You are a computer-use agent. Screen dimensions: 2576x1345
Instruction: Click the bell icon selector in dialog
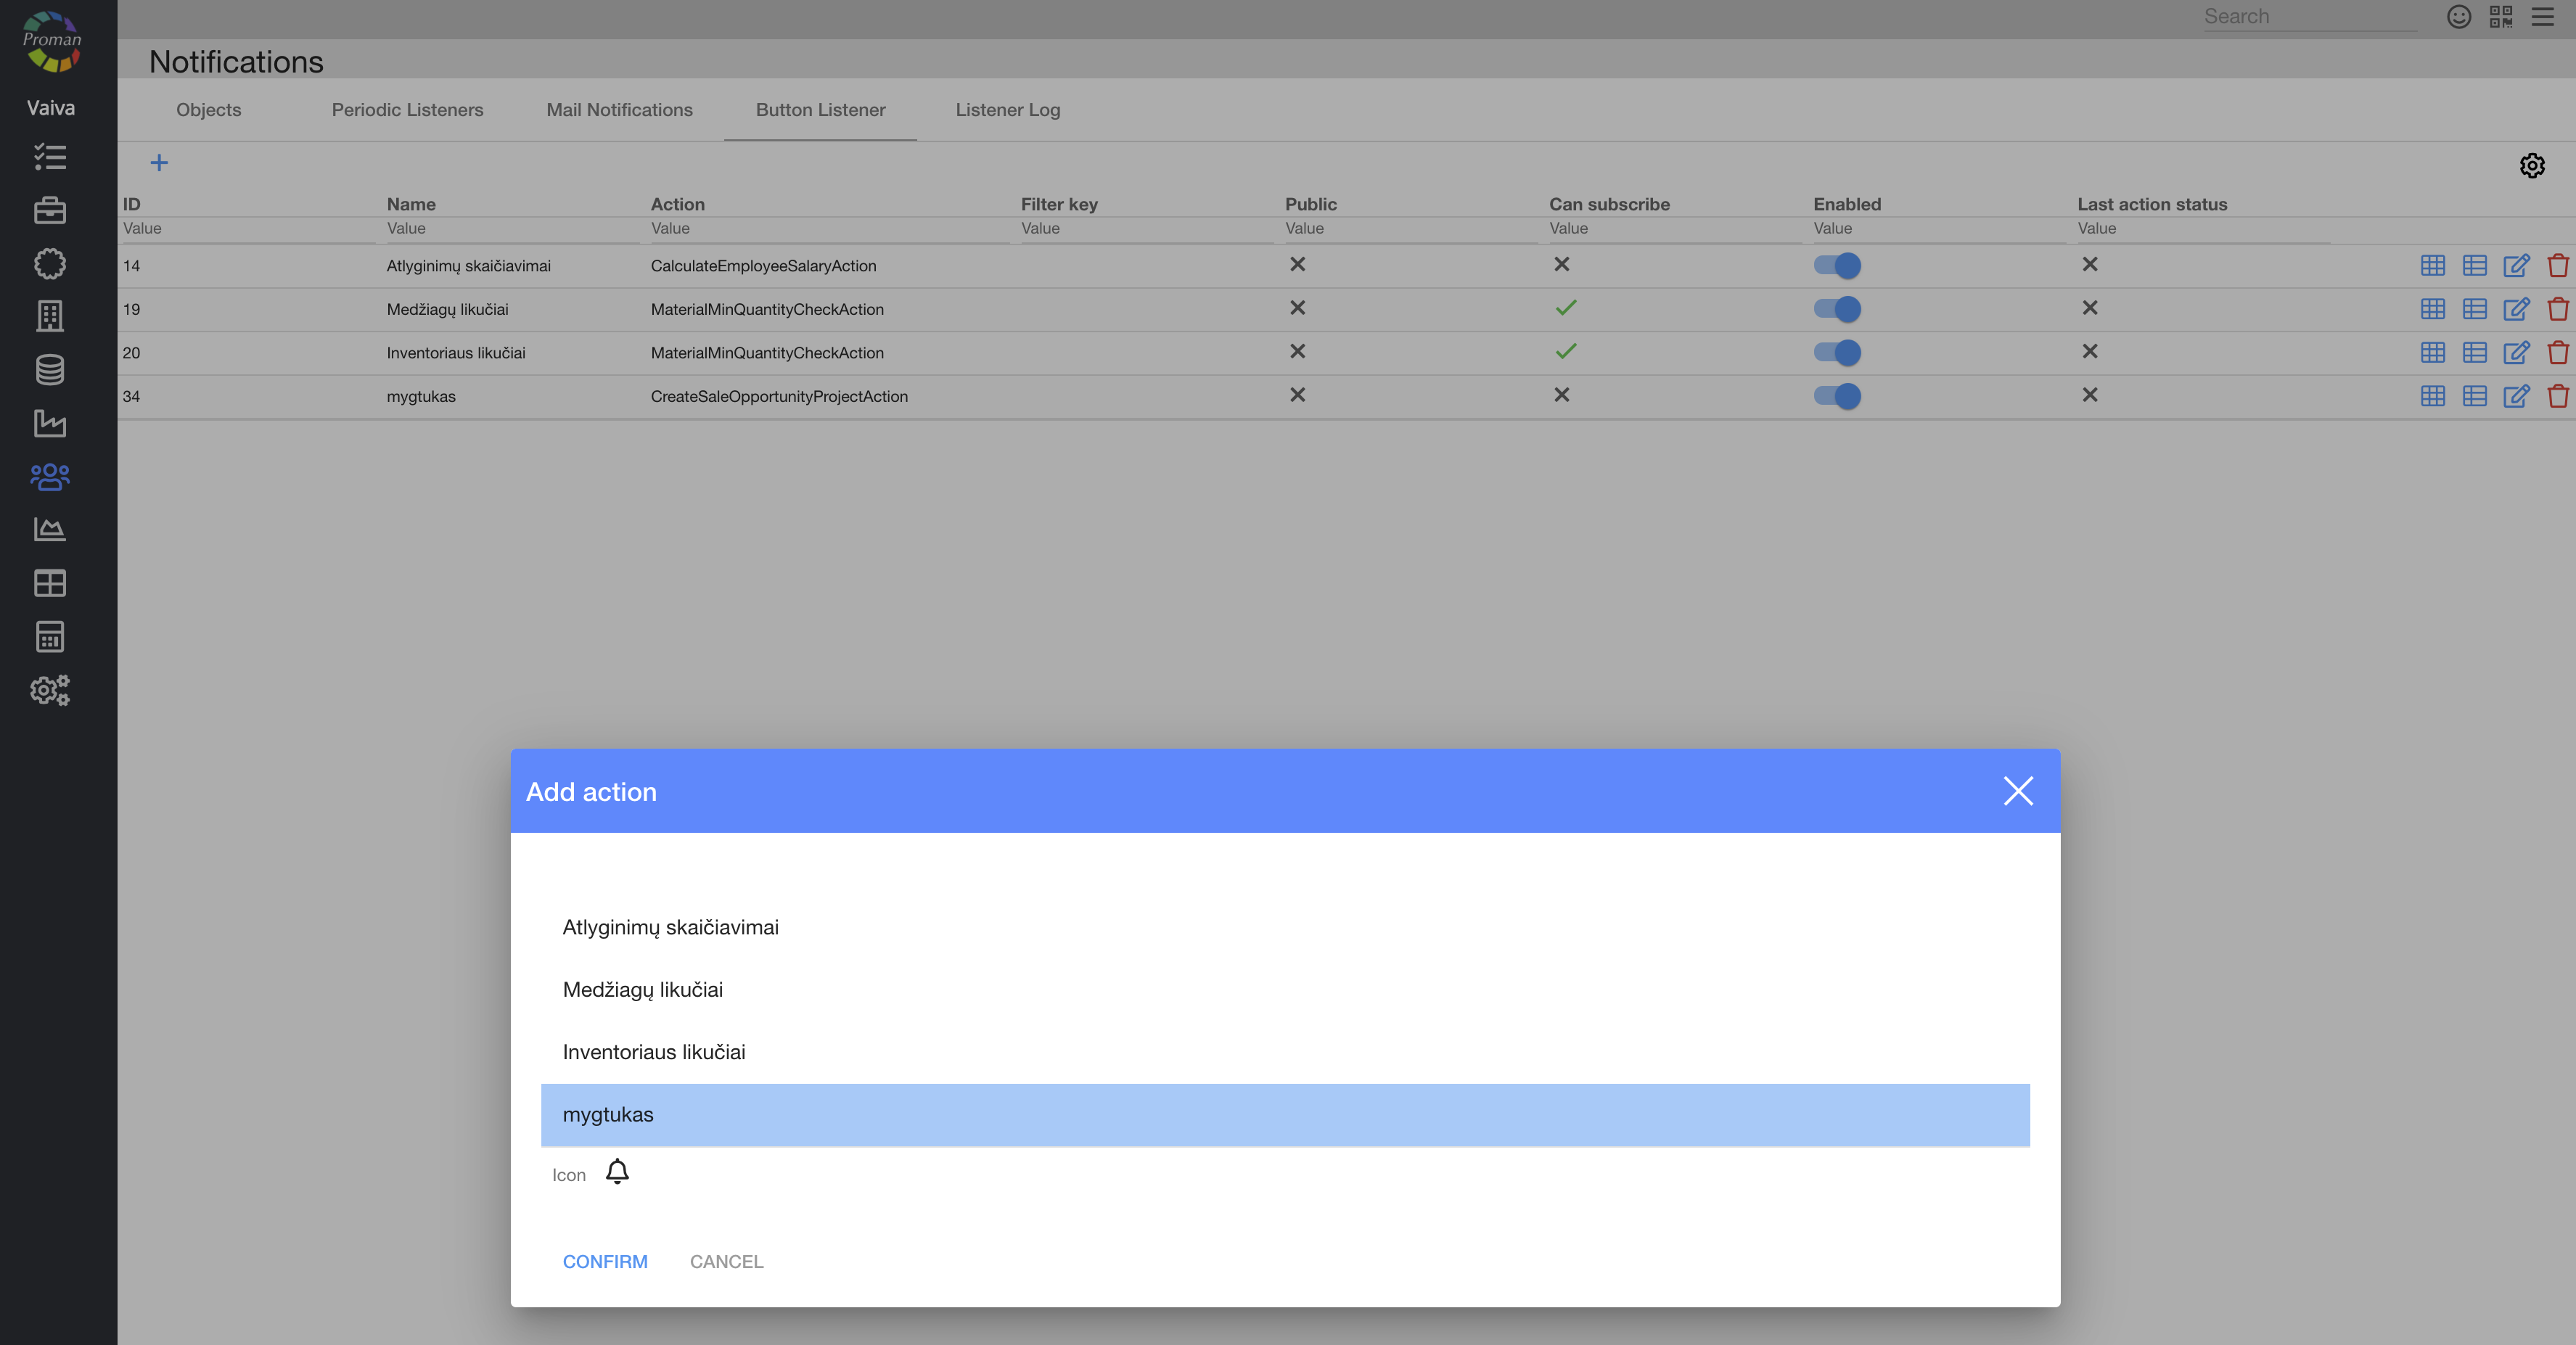coord(617,1171)
